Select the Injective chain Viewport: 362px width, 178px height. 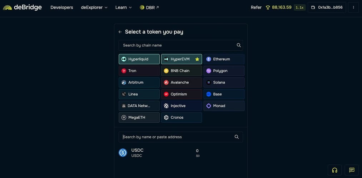[182, 106]
